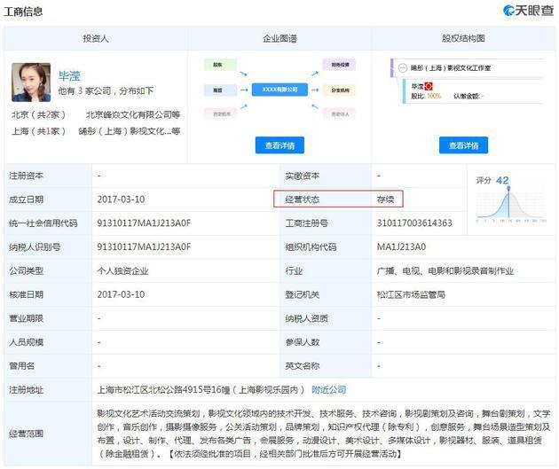Screen dimensions: 559x469
Task: Click the blue 高管 node in the diagram
Action: click(220, 90)
